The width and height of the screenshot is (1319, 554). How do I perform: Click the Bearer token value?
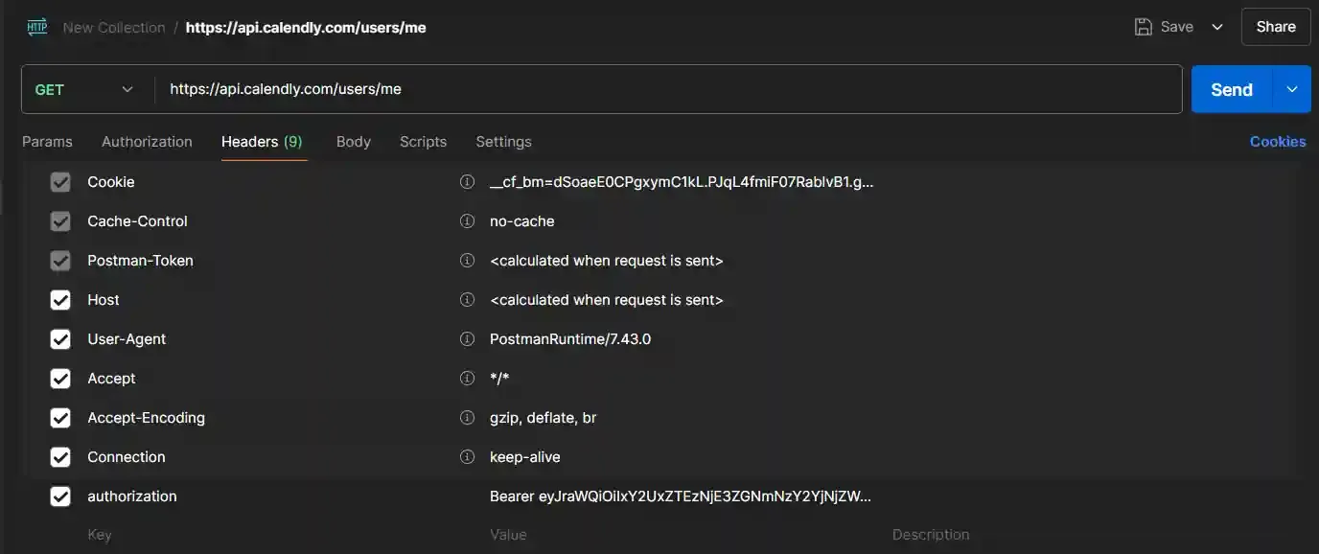point(681,496)
